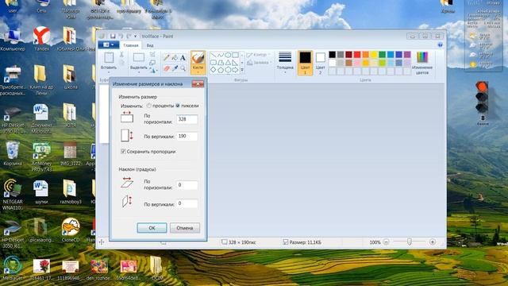
Task: Click the Crop icon in the ribbon
Action: [x=152, y=55]
